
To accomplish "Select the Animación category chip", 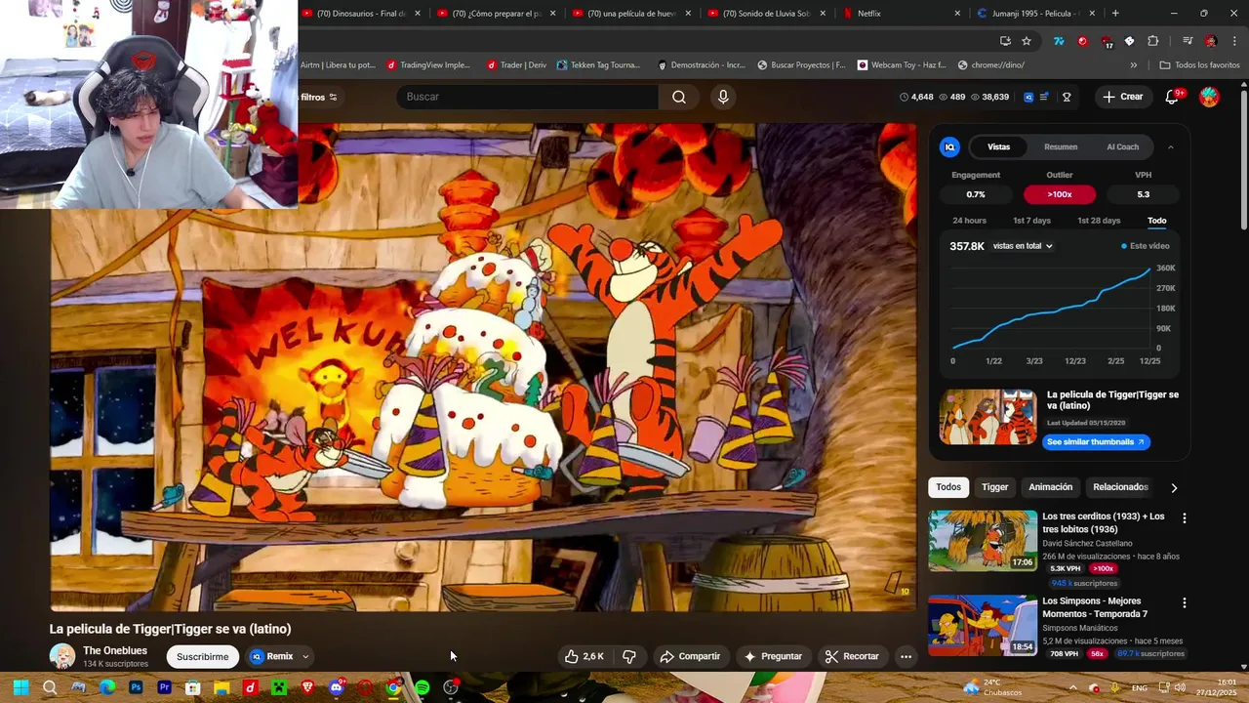I will pos(1050,487).
